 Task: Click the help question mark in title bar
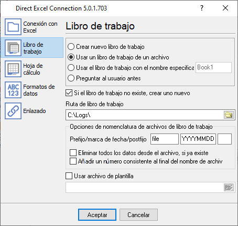[x=202, y=8]
